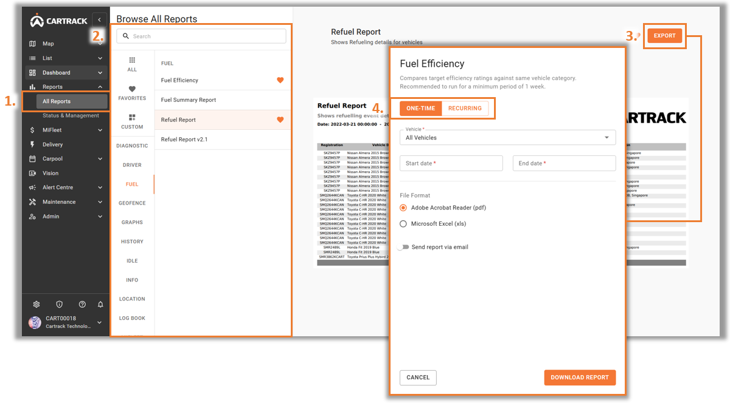Click the DOWNLOAD REPORT button
This screenshot has height=403, width=730.
tap(580, 378)
